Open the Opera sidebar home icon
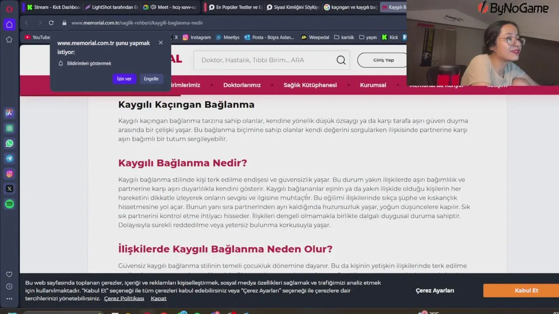Image resolution: width=559 pixels, height=314 pixels. 9,24
